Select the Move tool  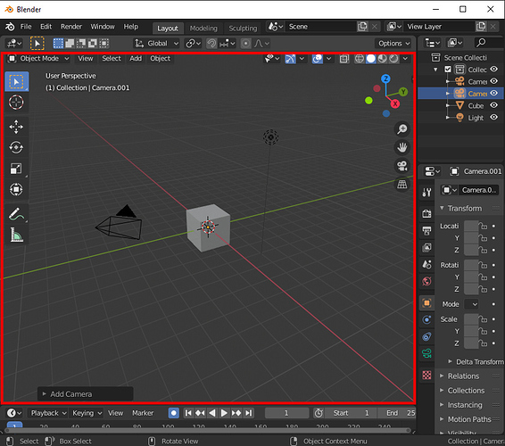(x=16, y=127)
